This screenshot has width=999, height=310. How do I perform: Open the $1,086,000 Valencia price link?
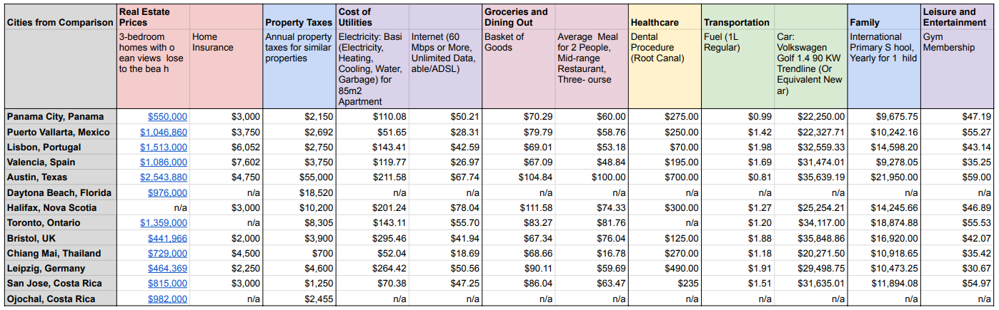click(164, 162)
